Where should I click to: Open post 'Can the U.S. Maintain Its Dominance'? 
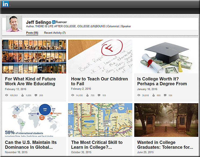(31, 145)
